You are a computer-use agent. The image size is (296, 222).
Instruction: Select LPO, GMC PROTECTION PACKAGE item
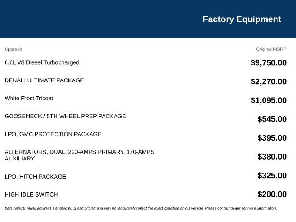coord(53,134)
